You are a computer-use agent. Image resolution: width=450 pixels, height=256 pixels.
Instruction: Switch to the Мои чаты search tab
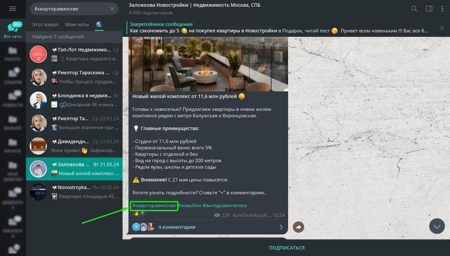tap(77, 25)
